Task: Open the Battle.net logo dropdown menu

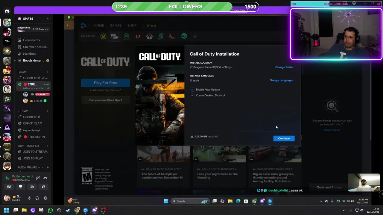Action: [85, 25]
